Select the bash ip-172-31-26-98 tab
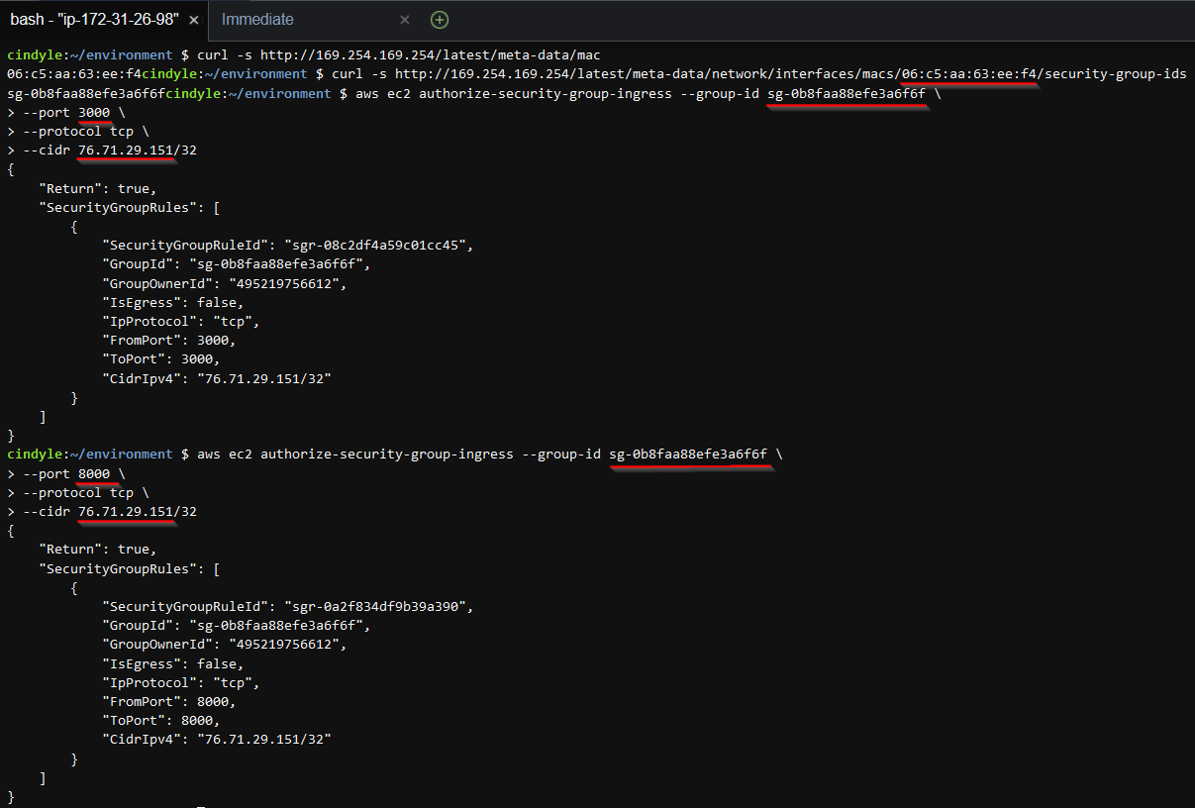Screen dimensions: 1195x808 pos(95,20)
